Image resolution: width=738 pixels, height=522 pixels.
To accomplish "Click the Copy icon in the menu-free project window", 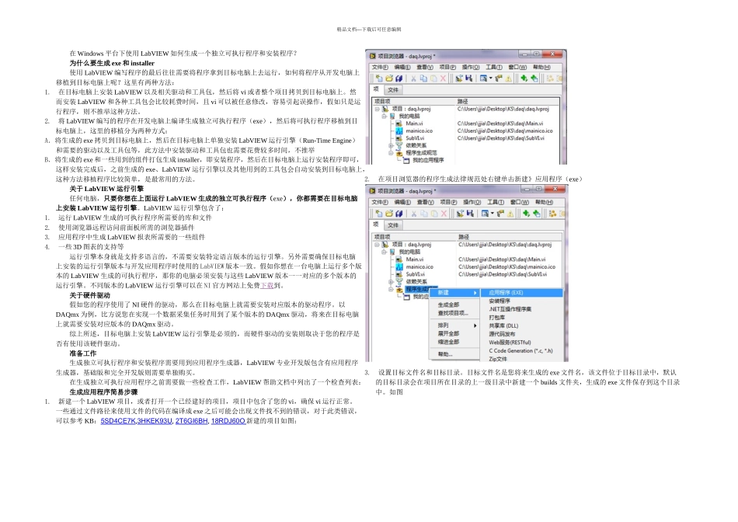I will (423, 78).
